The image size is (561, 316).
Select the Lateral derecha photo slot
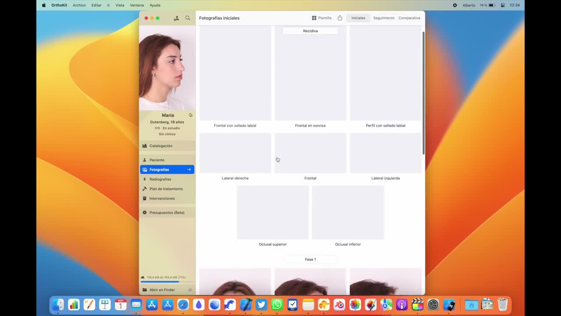click(x=235, y=153)
